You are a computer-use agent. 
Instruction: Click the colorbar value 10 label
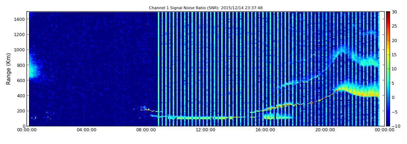click(x=395, y=69)
